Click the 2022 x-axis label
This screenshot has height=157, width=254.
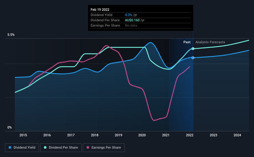click(190, 135)
